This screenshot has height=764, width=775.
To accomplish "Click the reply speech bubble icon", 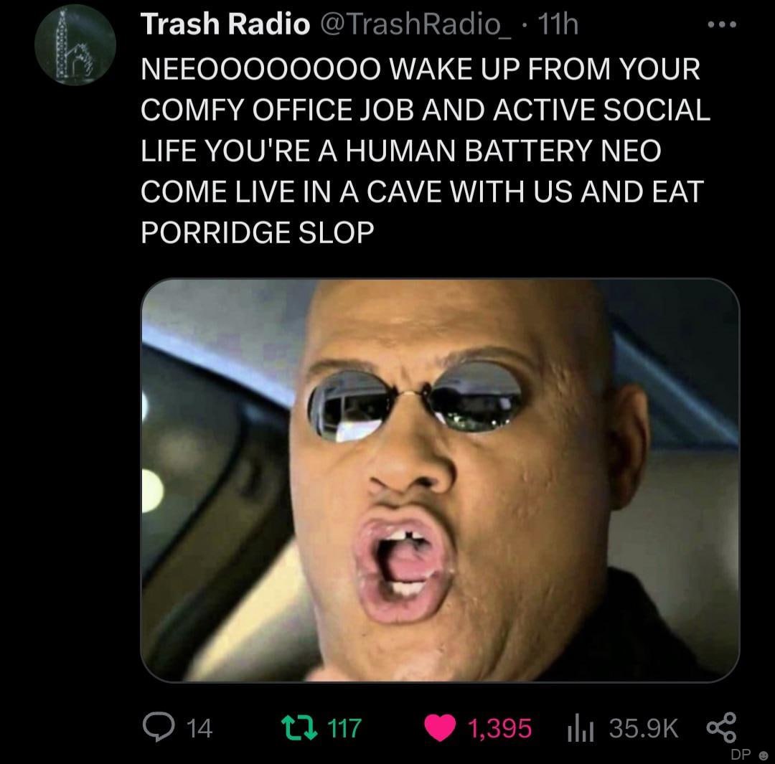I will 158,727.
